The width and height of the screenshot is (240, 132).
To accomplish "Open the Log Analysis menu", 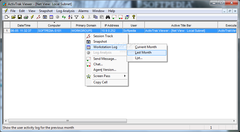I will (65, 11).
